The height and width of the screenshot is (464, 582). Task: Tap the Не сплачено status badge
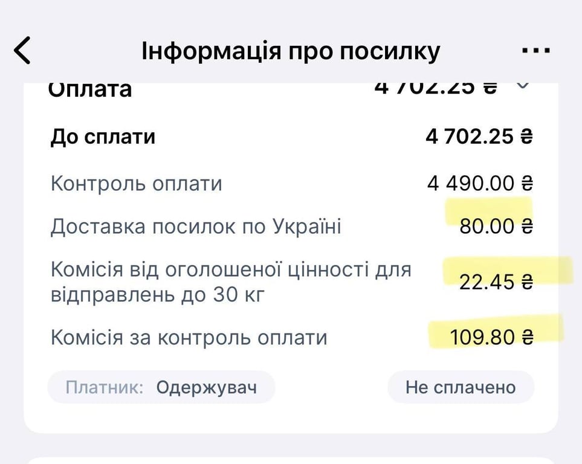click(461, 387)
